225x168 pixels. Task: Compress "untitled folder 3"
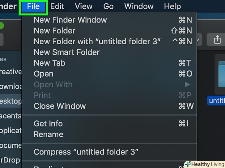click(86, 152)
